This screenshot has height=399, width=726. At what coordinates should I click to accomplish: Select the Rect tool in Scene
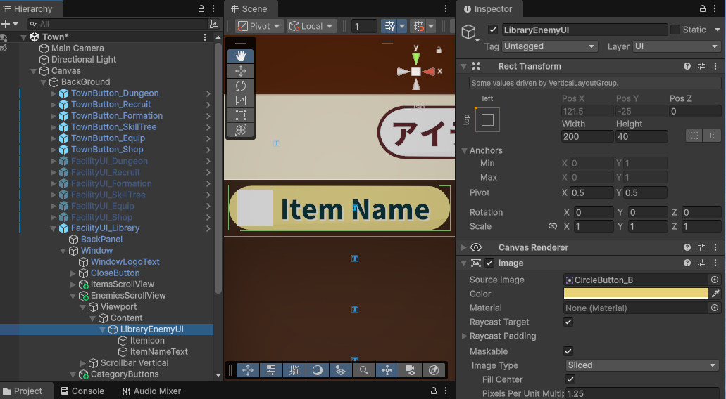point(240,115)
